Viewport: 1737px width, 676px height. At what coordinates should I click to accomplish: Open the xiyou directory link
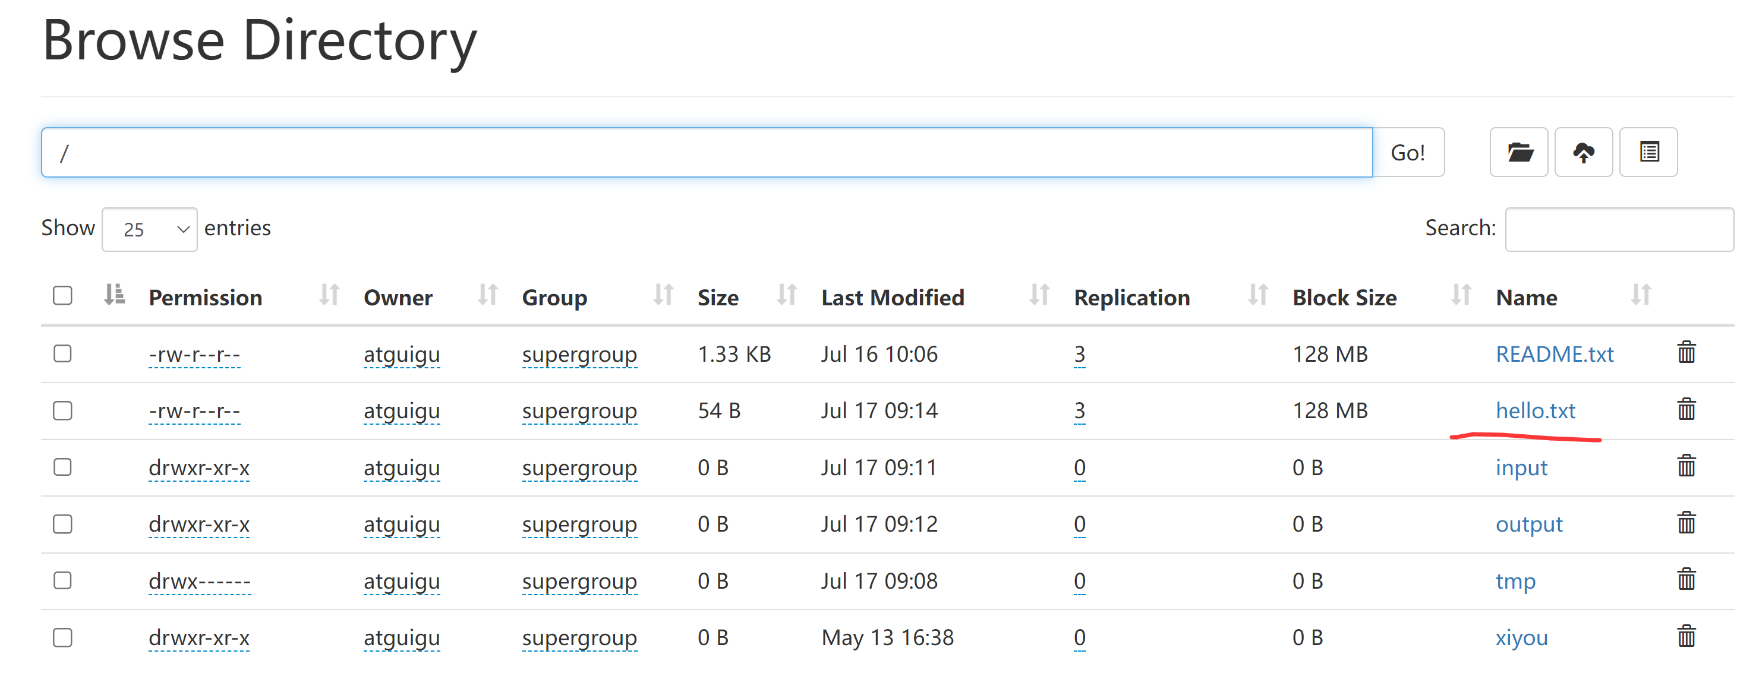pos(1521,637)
